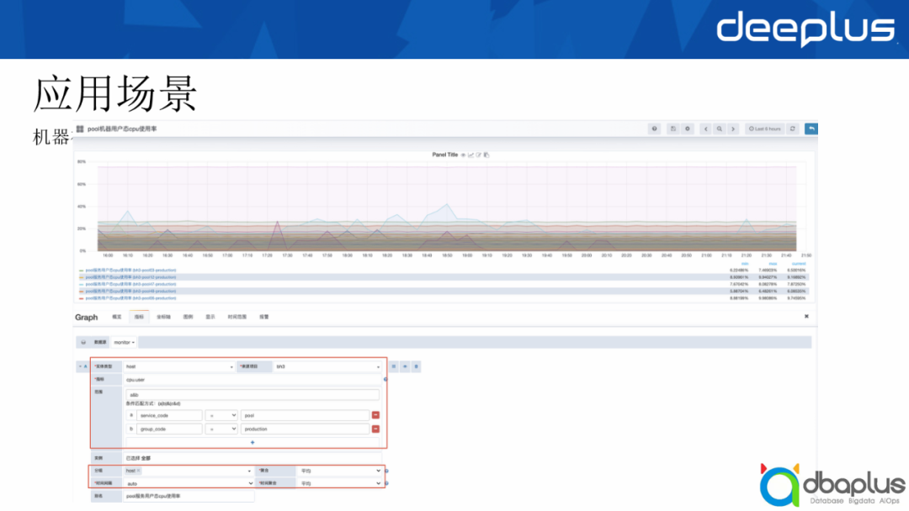Click the chart icon next to Panel Title

coord(470,155)
